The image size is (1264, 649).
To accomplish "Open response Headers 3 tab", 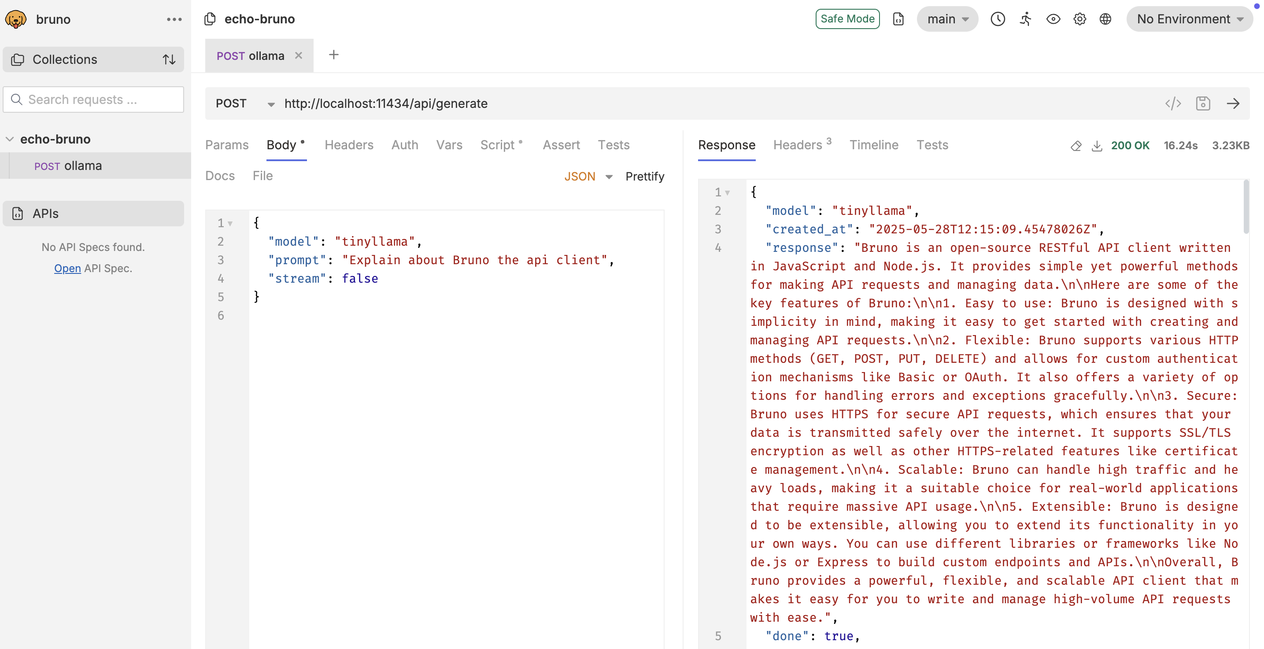I will [802, 145].
